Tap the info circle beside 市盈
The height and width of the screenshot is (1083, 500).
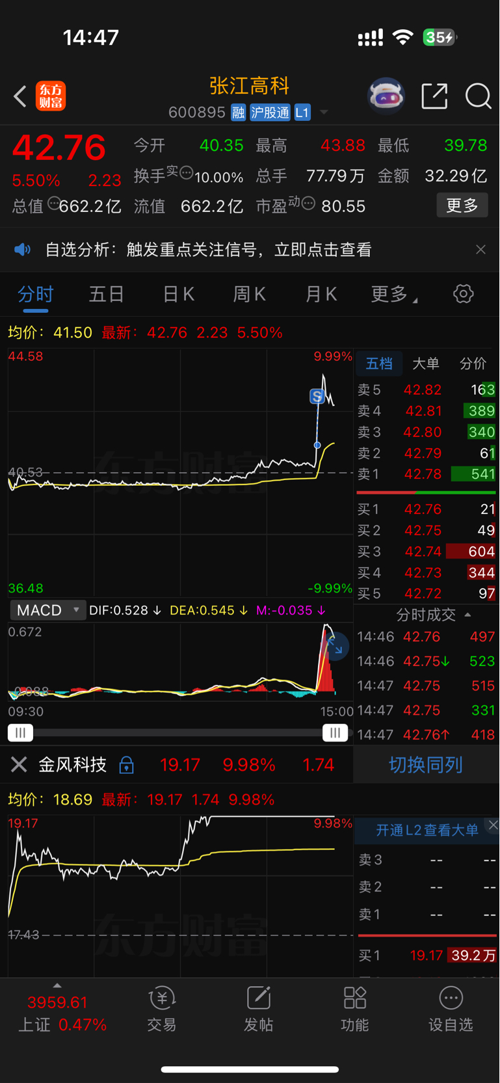point(309,204)
